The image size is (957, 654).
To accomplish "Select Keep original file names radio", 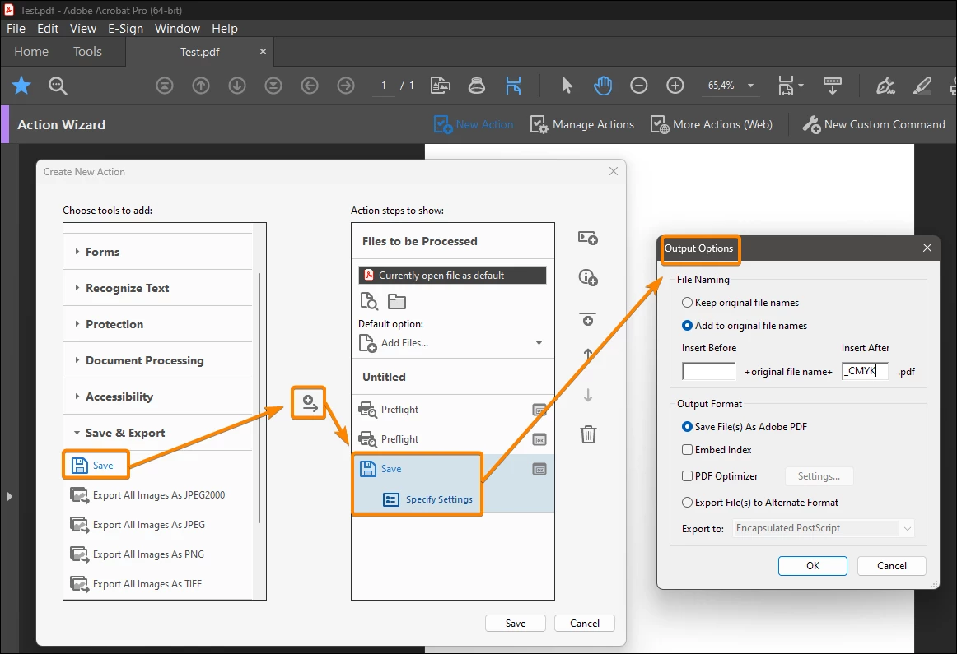I will click(687, 302).
